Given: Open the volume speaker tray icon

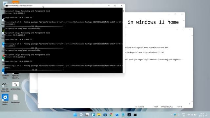Looking at the screenshot, I should point(192,115).
